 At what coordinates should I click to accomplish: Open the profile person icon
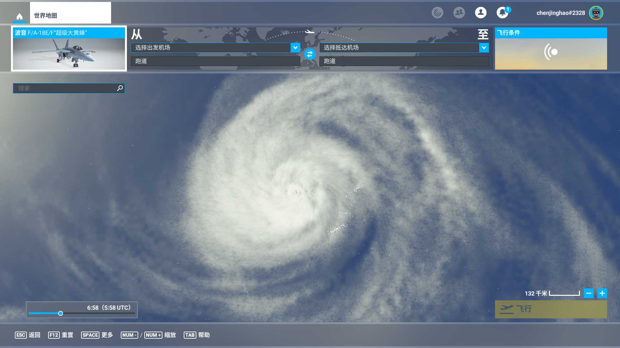point(481,13)
